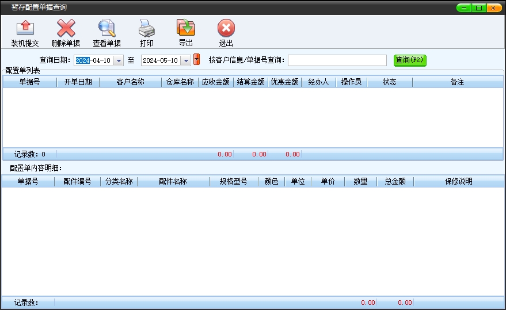
Task: Click the 导出 export icon
Action: point(185,28)
